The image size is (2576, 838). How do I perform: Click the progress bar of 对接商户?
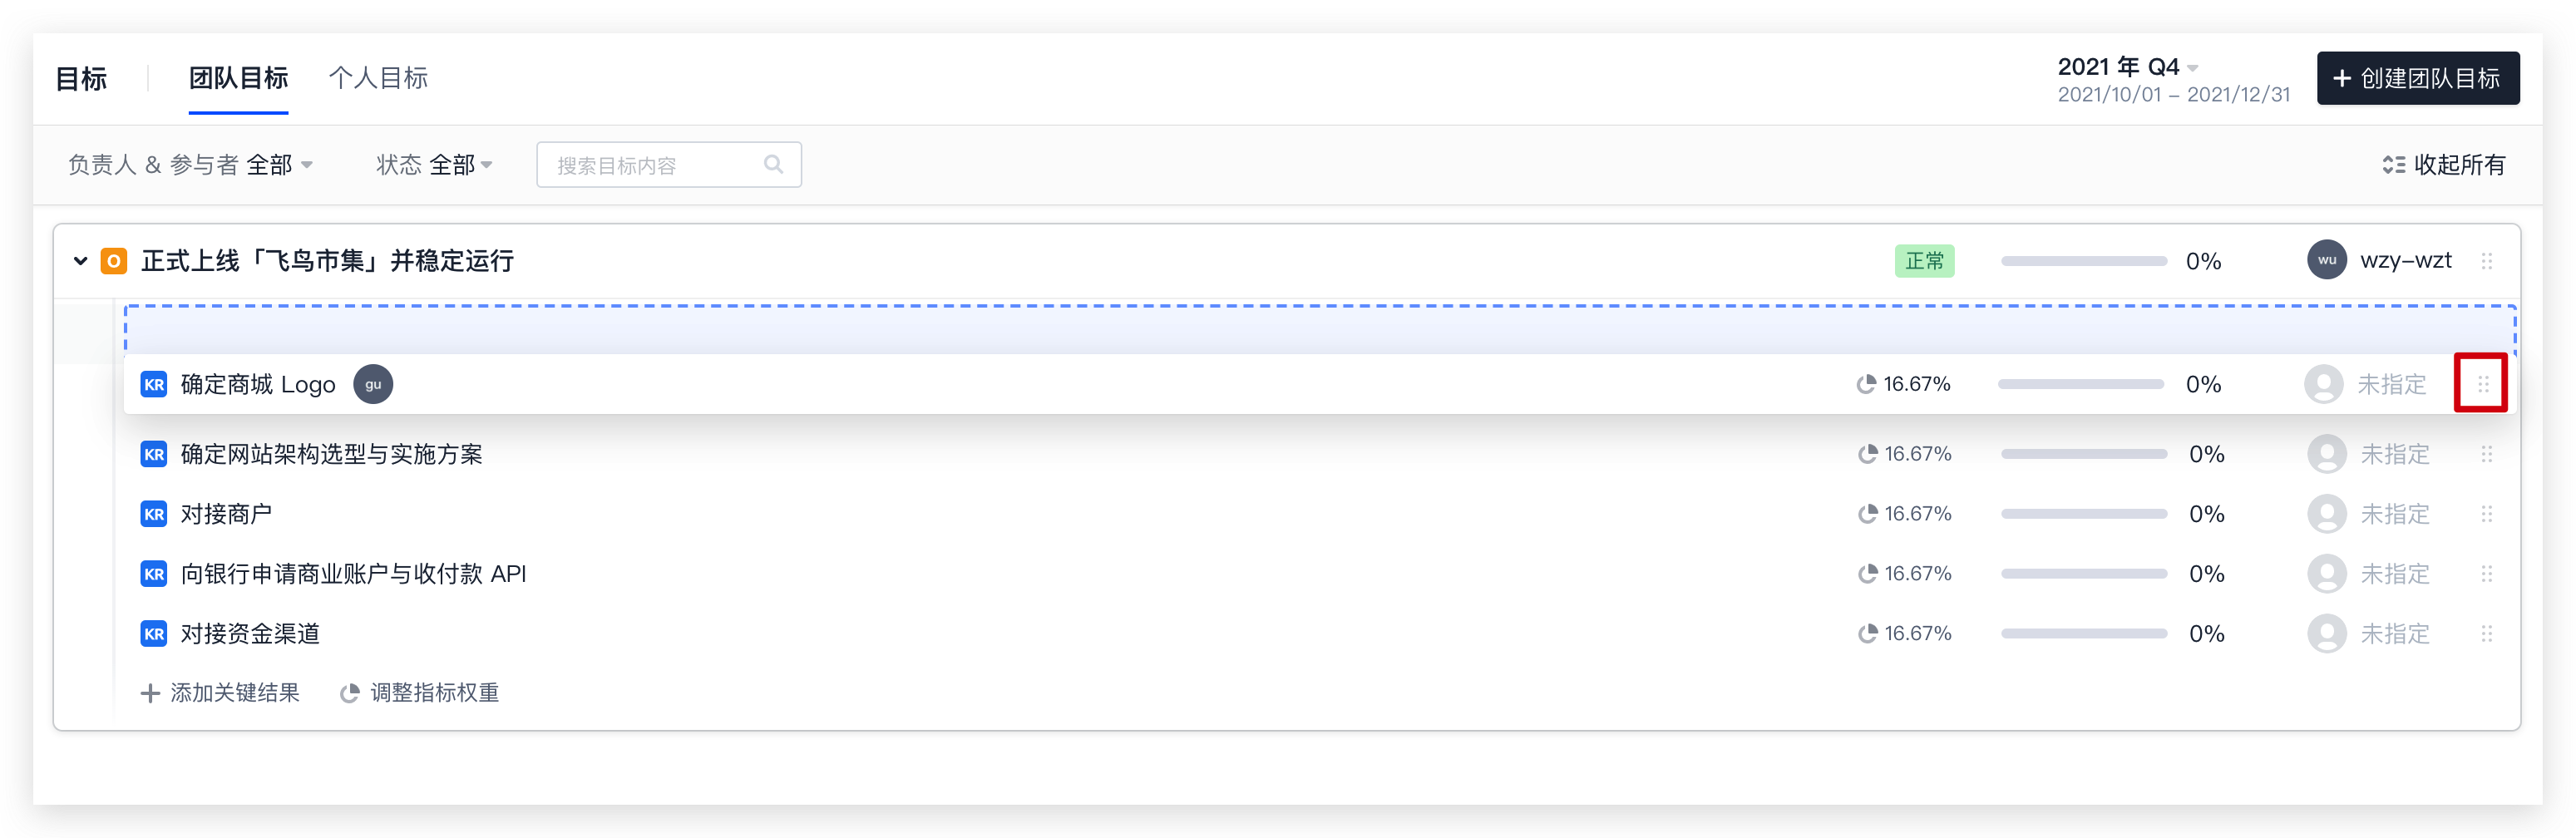tap(2083, 514)
